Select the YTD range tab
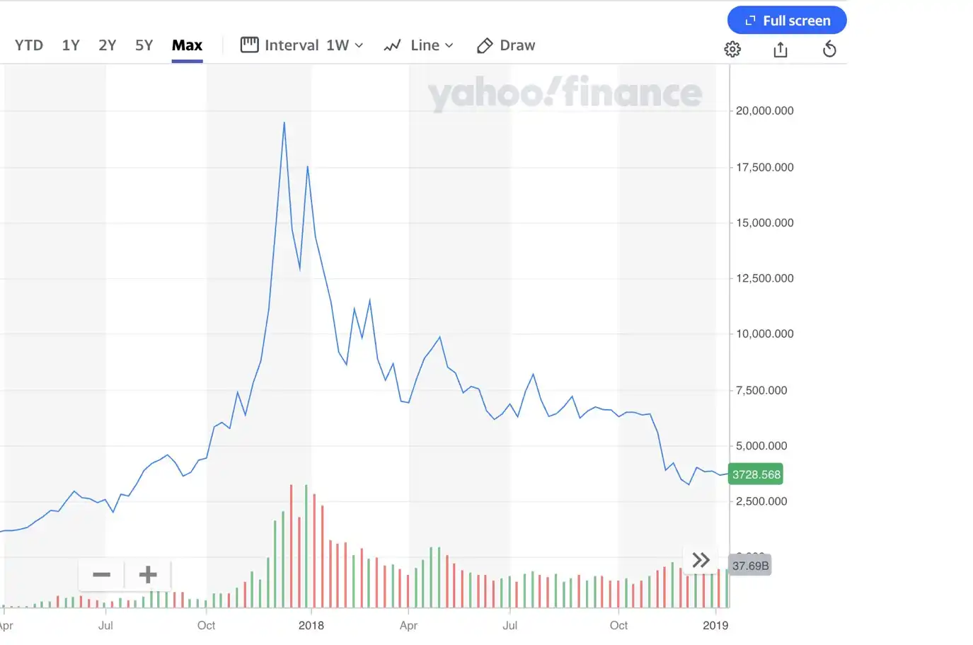The height and width of the screenshot is (645, 973). click(x=29, y=45)
